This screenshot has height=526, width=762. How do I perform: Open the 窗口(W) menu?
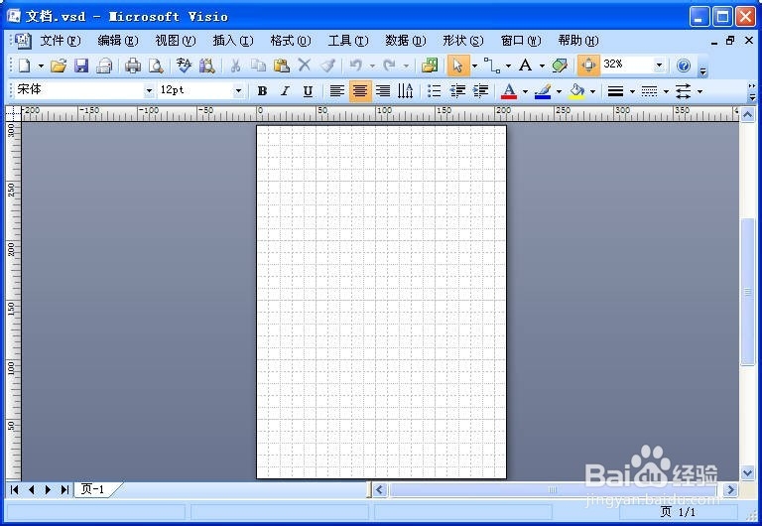tap(521, 41)
